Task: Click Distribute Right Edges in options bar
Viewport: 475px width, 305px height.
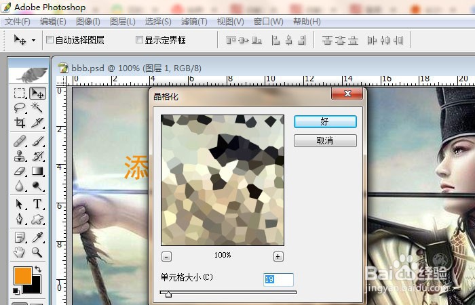Action: tap(398, 40)
